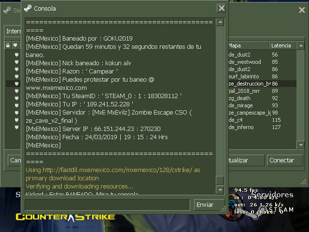The image size is (309, 232).
Task: Click the console scroll up arrow
Action: click(x=220, y=22)
